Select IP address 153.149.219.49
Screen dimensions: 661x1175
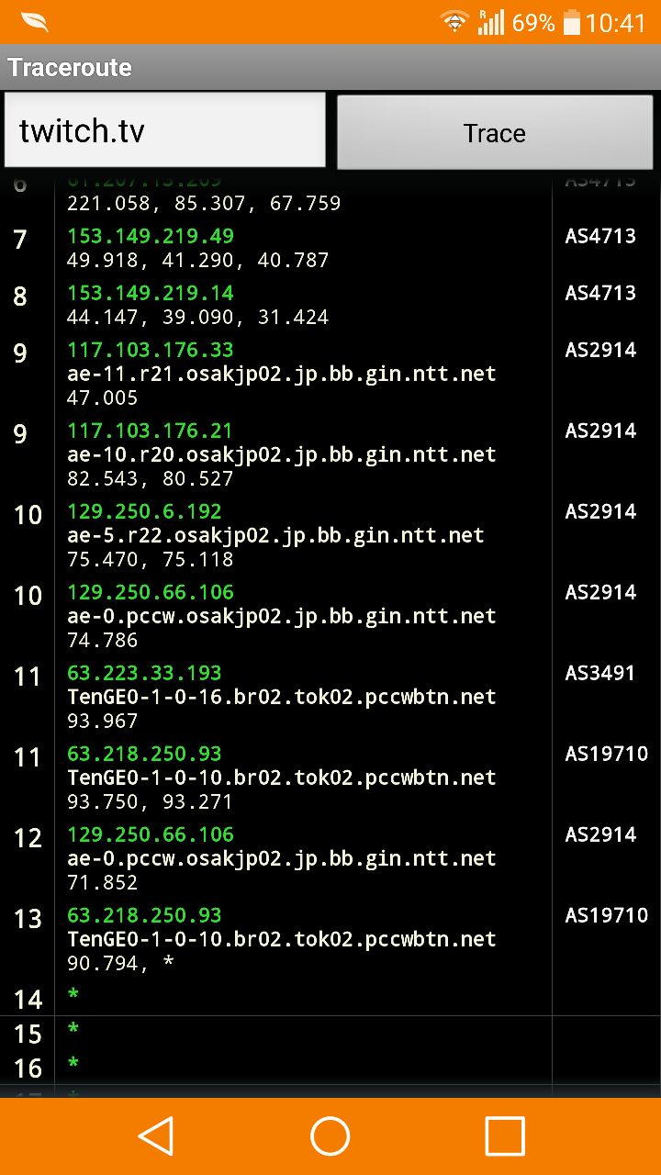(x=151, y=236)
